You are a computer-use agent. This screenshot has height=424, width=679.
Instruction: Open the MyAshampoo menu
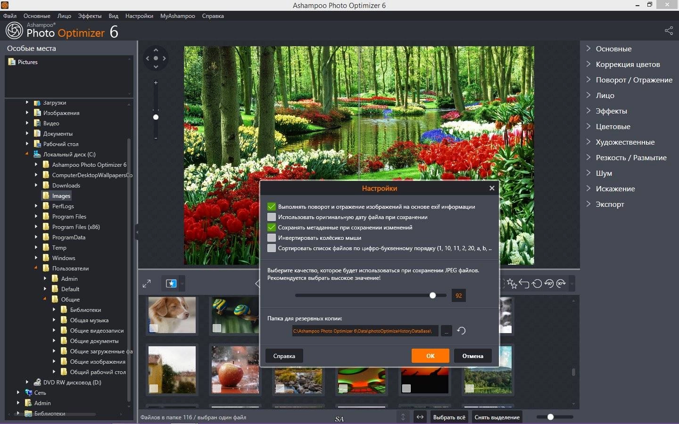pyautogui.click(x=178, y=16)
